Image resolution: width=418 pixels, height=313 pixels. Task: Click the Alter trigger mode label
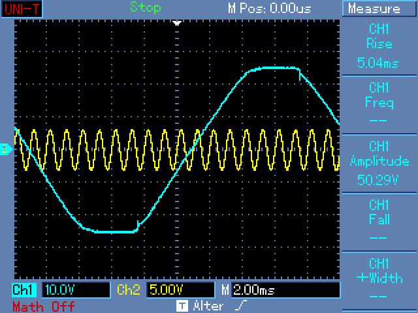(x=208, y=306)
